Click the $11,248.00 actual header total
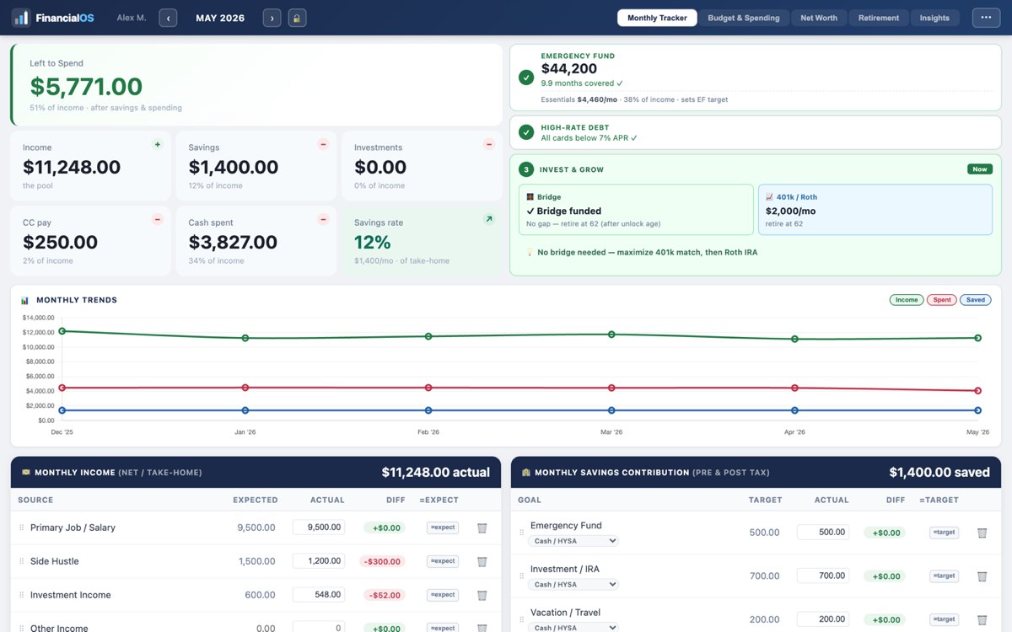 pos(435,473)
